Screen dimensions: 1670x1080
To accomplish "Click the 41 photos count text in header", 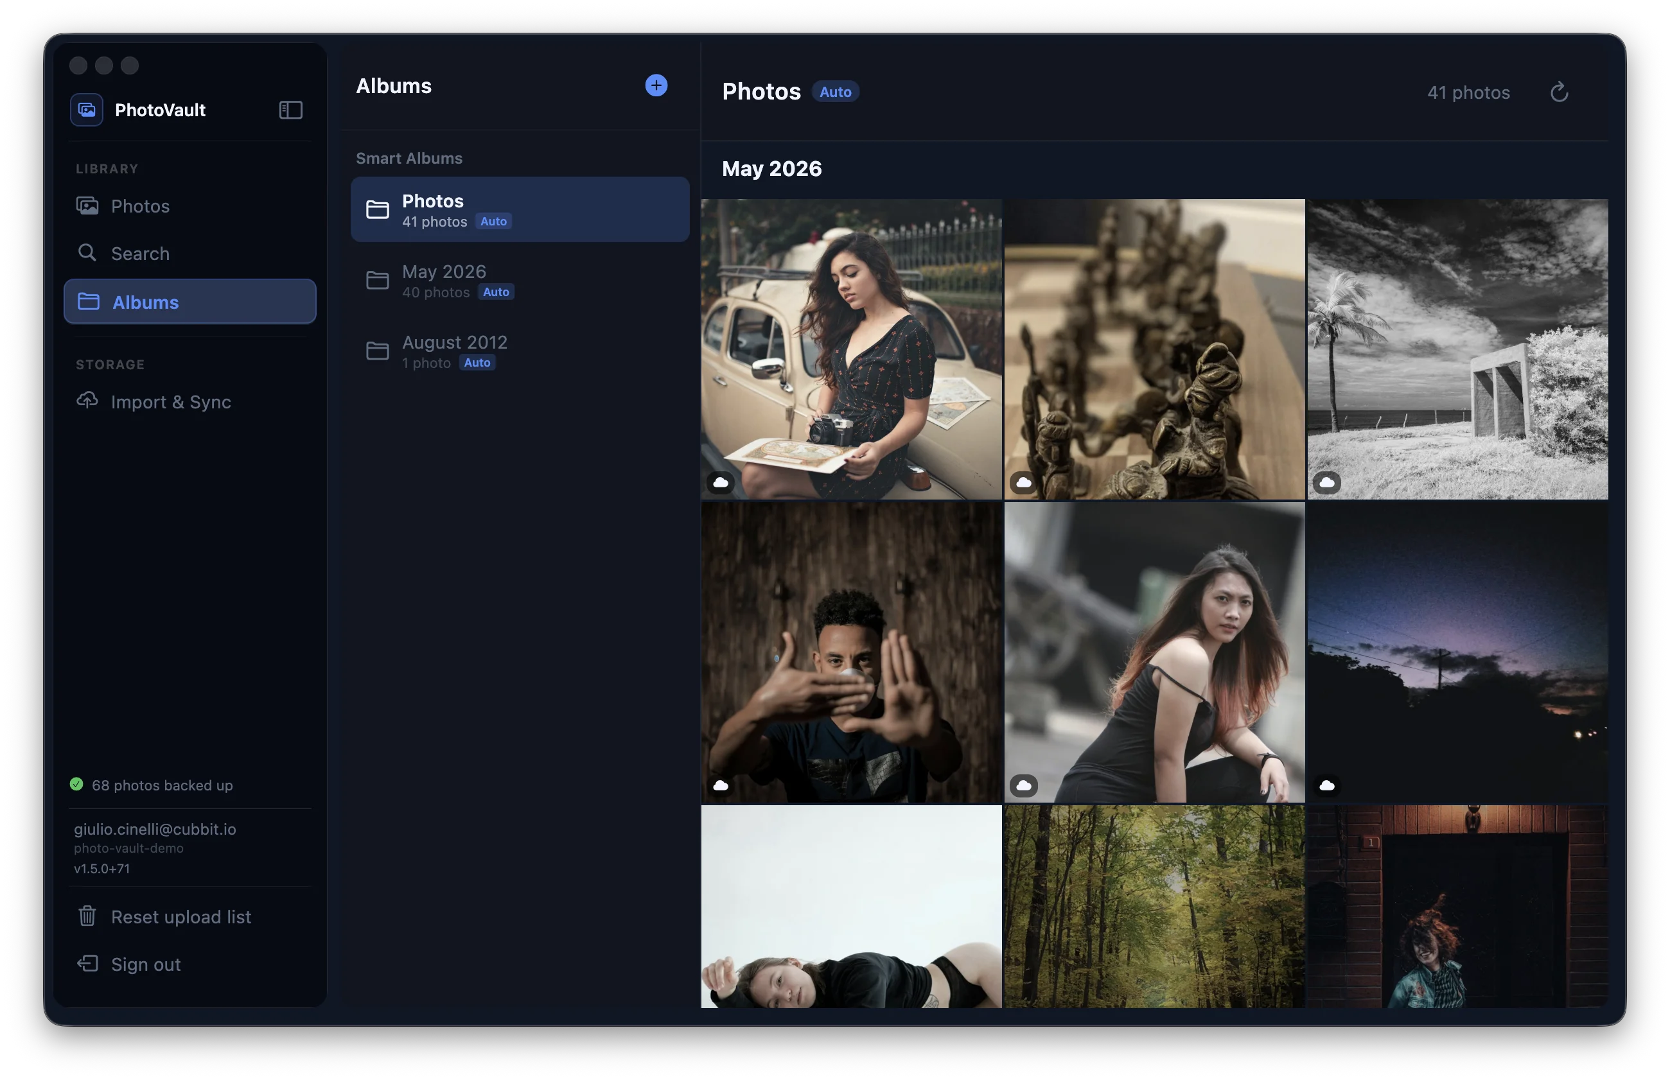I will click(1468, 92).
